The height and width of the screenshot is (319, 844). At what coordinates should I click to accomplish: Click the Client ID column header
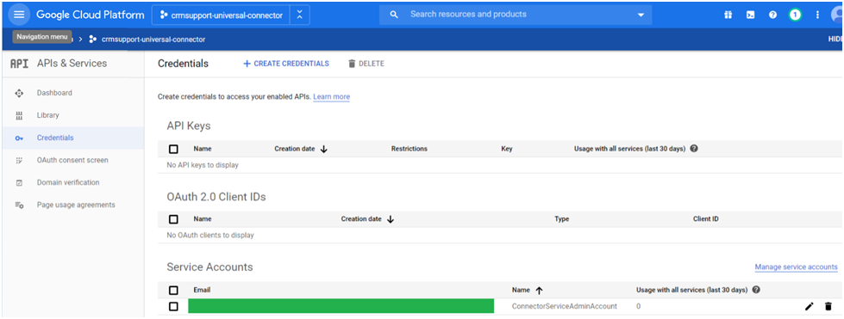(x=706, y=219)
